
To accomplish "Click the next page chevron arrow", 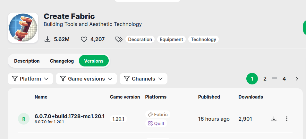I will coord(297,79).
